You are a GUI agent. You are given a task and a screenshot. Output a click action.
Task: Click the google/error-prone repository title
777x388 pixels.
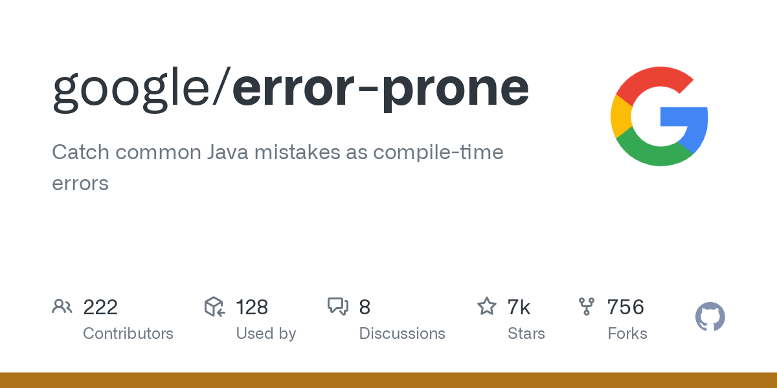tap(291, 91)
